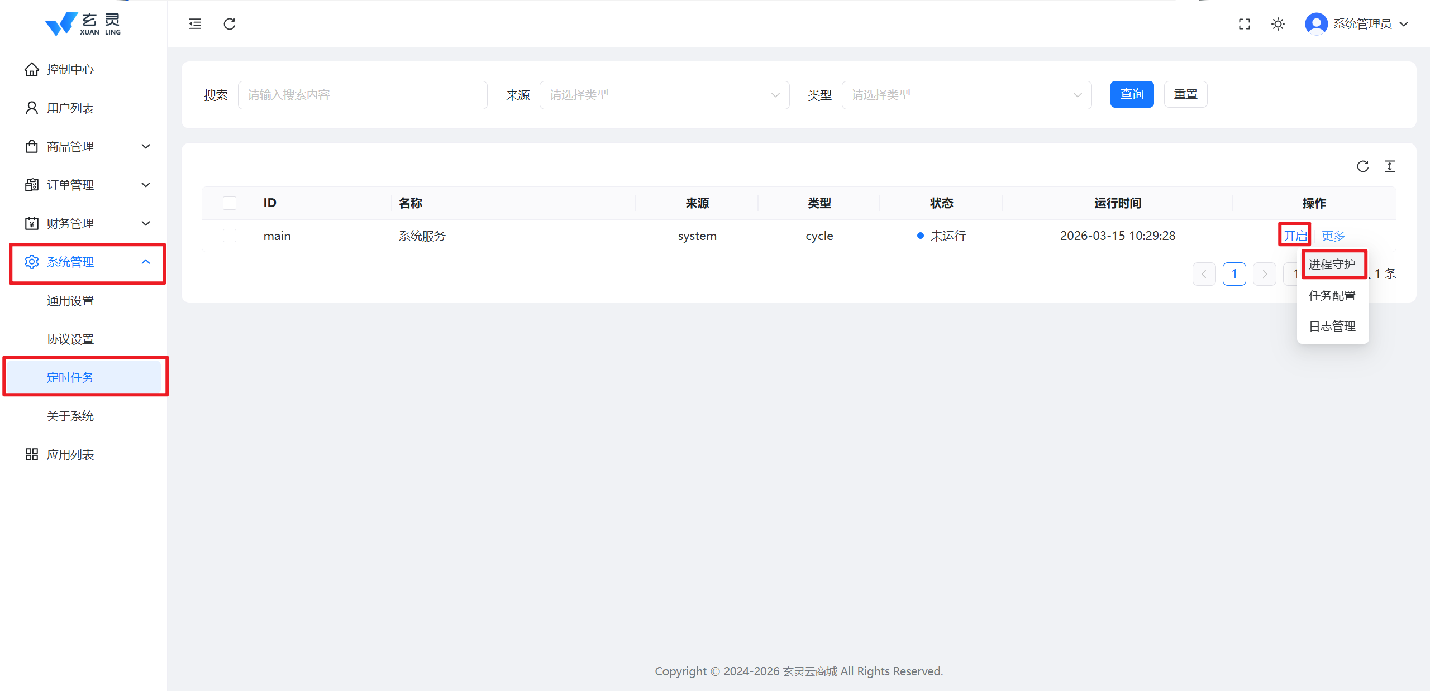
Task: Click the fullscreen icon
Action: (x=1245, y=24)
